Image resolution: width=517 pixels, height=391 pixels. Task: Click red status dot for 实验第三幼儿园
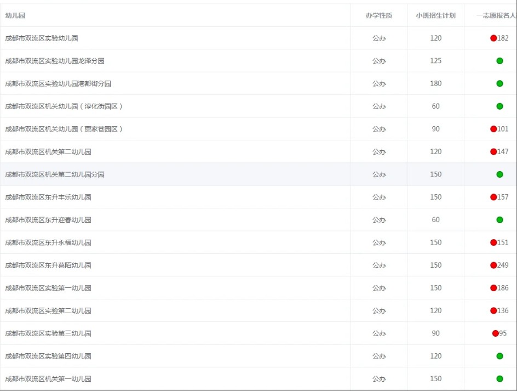pyautogui.click(x=495, y=333)
